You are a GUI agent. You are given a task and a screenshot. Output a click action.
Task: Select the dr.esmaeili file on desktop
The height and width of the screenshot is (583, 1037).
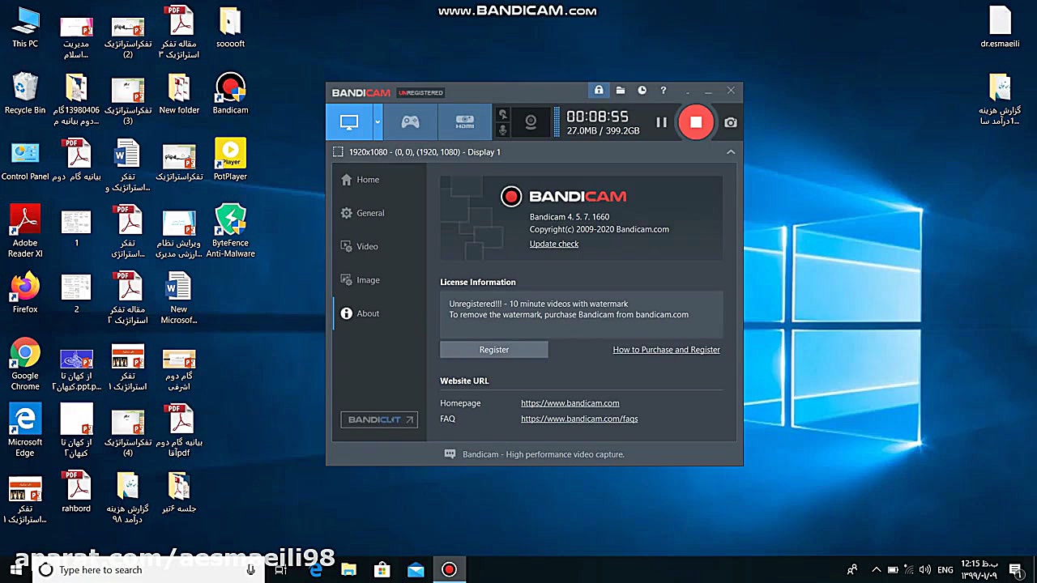pos(1000,27)
